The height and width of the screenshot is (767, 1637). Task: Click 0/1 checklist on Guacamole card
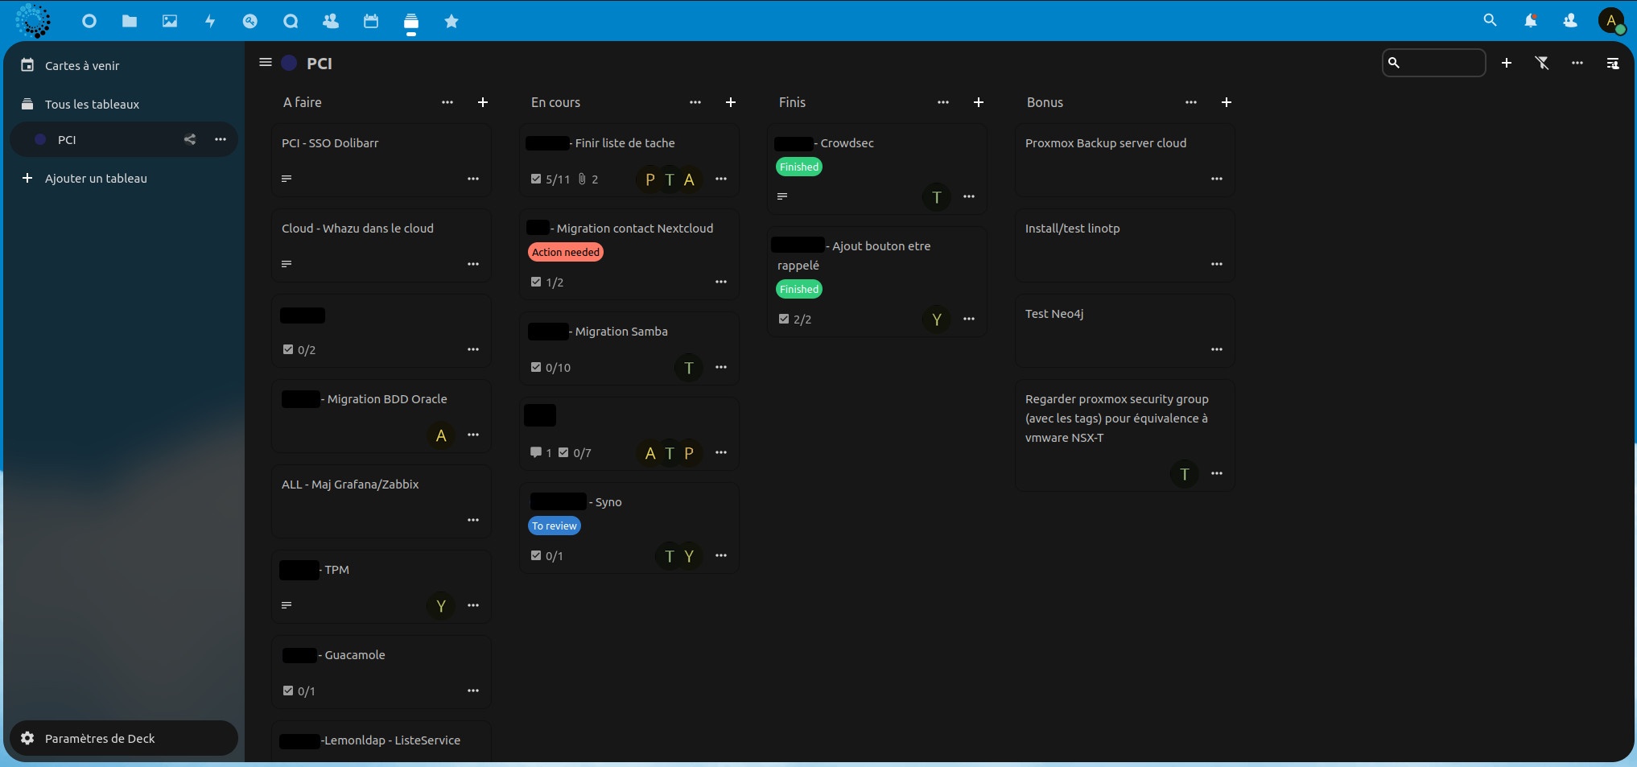point(299,691)
